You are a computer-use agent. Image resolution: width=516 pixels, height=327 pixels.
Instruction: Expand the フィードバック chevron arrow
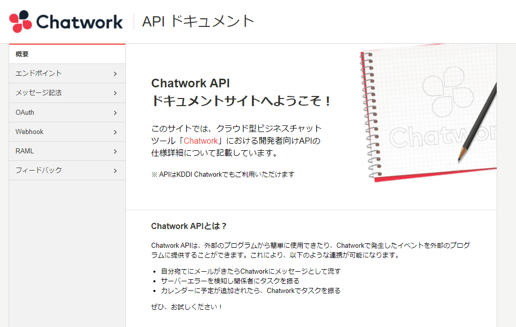pyautogui.click(x=115, y=171)
